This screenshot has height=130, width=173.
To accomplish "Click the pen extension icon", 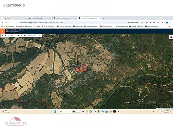I will [x=147, y=23].
